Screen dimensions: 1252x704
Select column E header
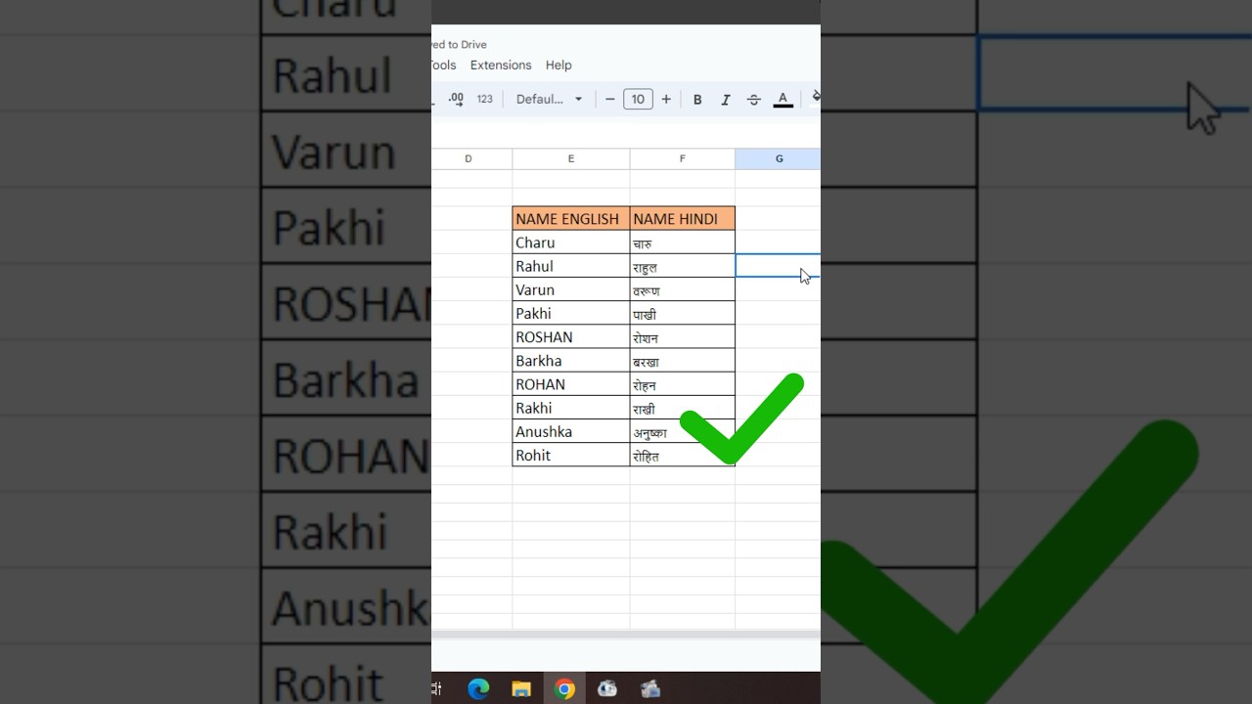coord(571,158)
